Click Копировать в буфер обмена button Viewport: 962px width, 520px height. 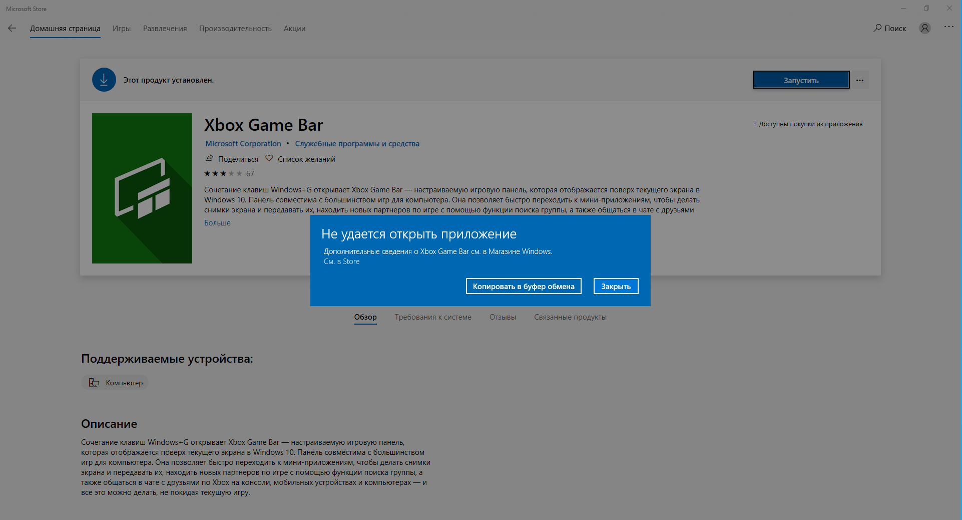[524, 286]
